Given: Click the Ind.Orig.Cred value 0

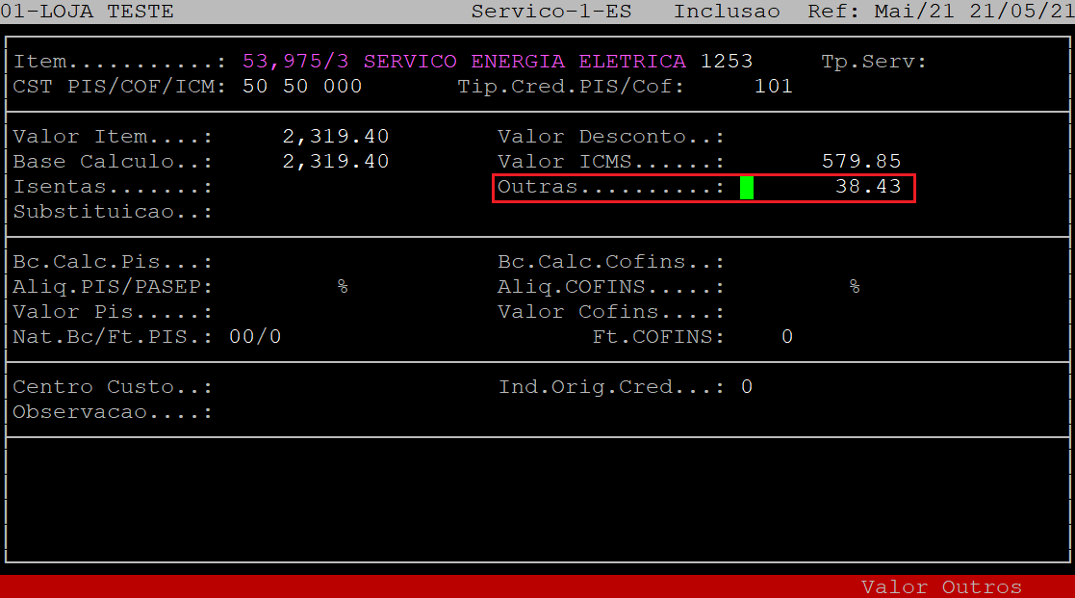Looking at the screenshot, I should click(x=747, y=387).
